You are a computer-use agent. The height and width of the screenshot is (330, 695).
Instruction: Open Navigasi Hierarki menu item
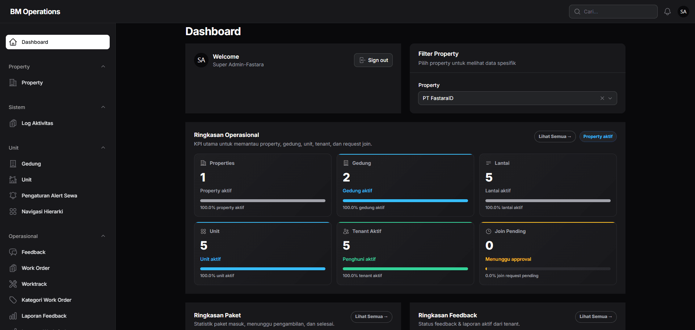click(58, 212)
